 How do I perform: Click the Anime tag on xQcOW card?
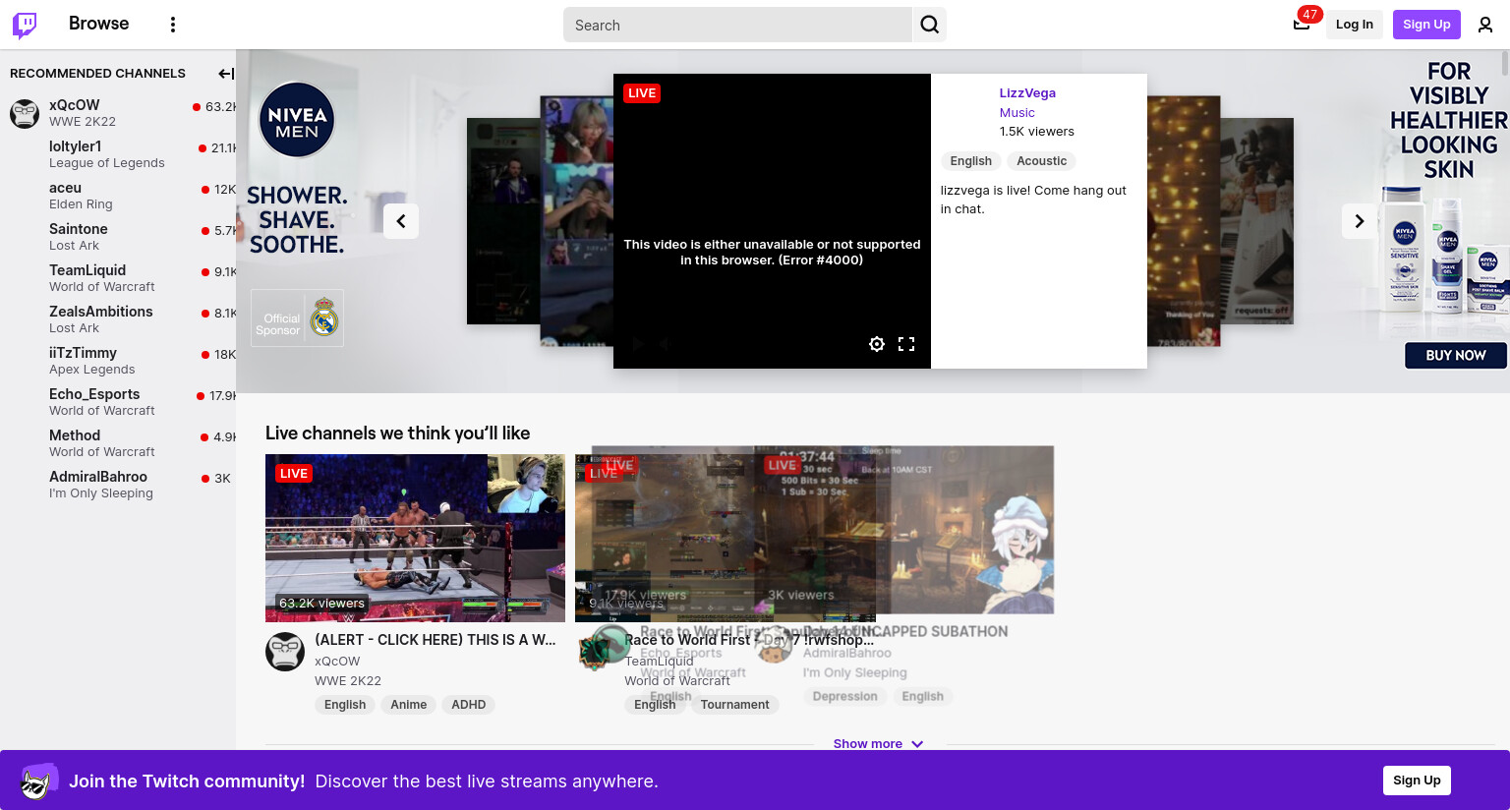(x=408, y=705)
